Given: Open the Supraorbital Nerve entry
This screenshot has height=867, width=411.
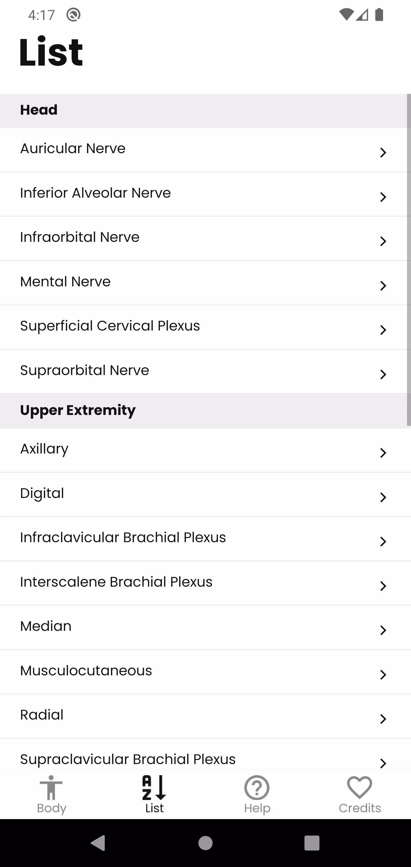Looking at the screenshot, I should (x=205, y=371).
